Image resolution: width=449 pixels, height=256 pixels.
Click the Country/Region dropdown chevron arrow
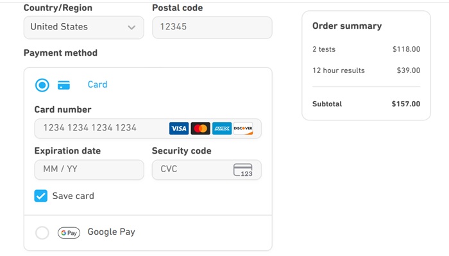click(131, 28)
